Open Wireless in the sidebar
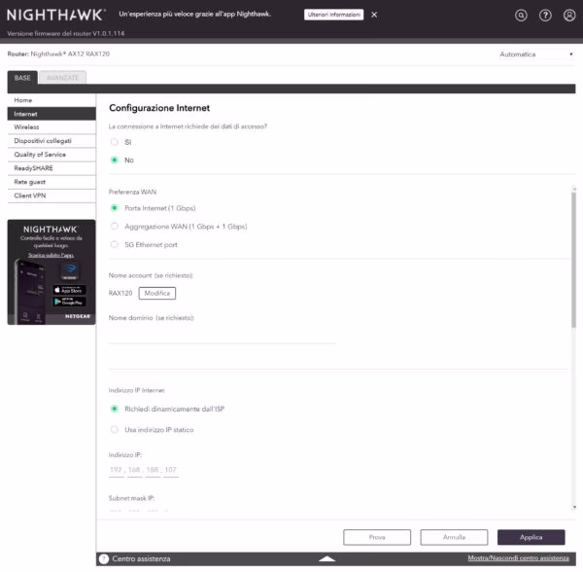 (51, 127)
